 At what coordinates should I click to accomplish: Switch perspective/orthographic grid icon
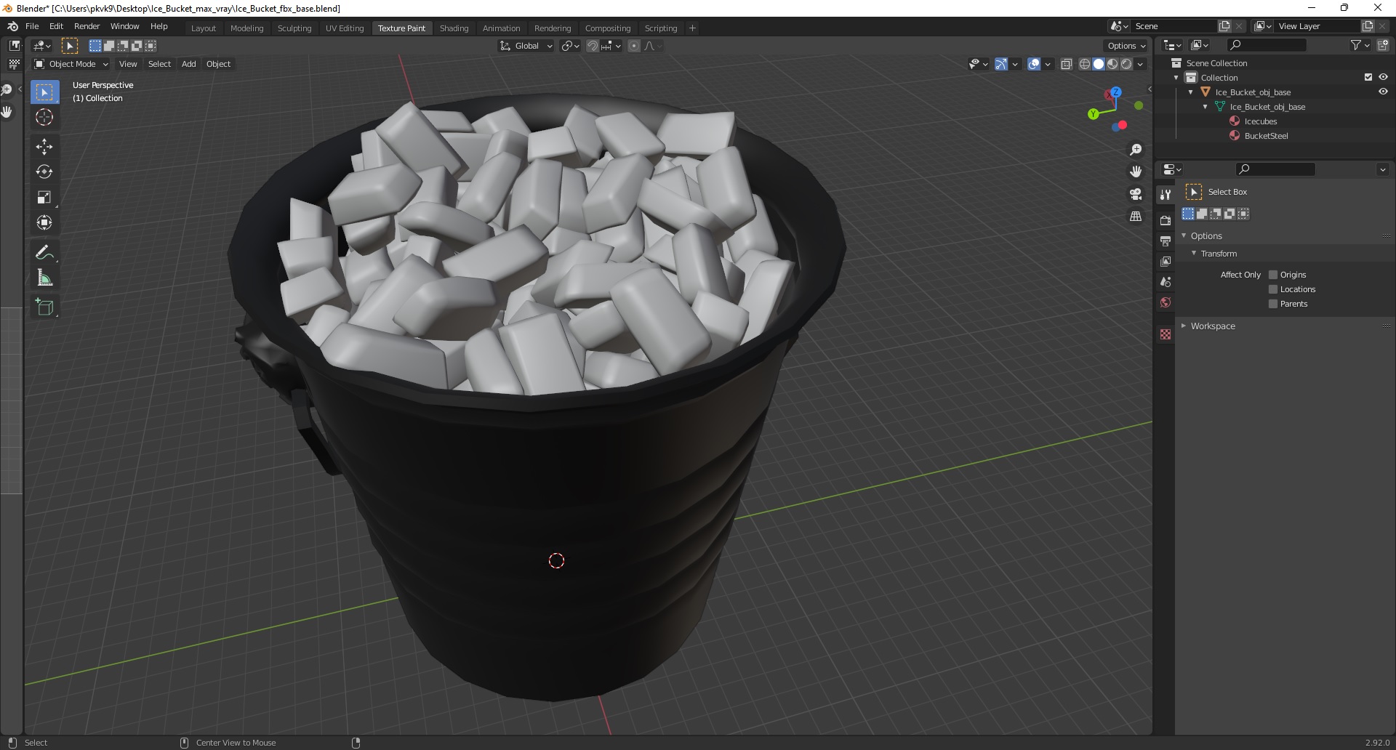[x=1136, y=217]
